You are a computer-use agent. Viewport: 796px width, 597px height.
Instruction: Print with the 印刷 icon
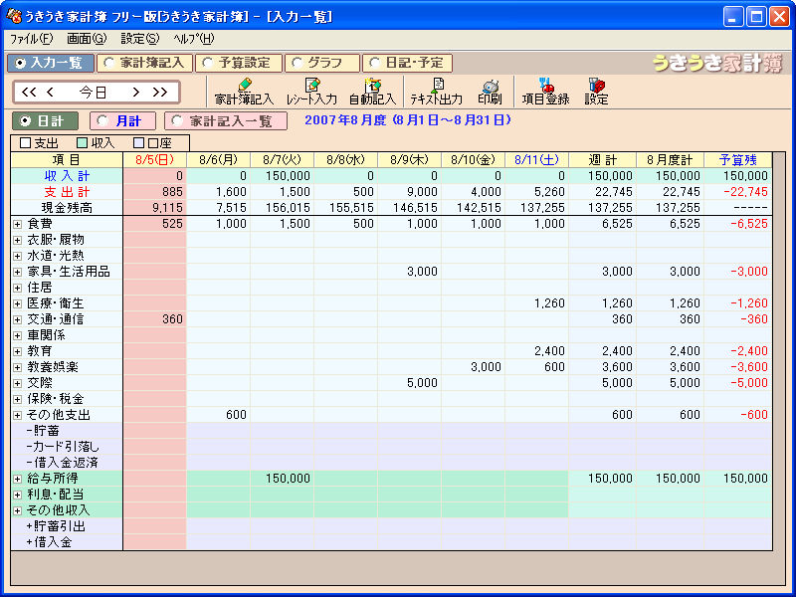click(490, 92)
